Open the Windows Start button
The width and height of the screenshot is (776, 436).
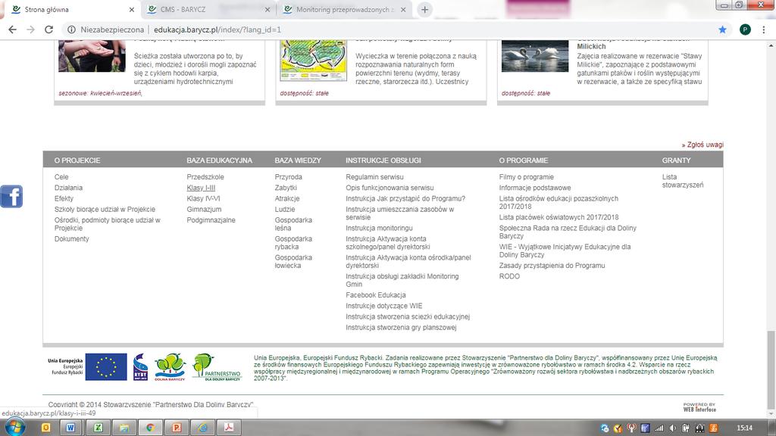tap(14, 427)
